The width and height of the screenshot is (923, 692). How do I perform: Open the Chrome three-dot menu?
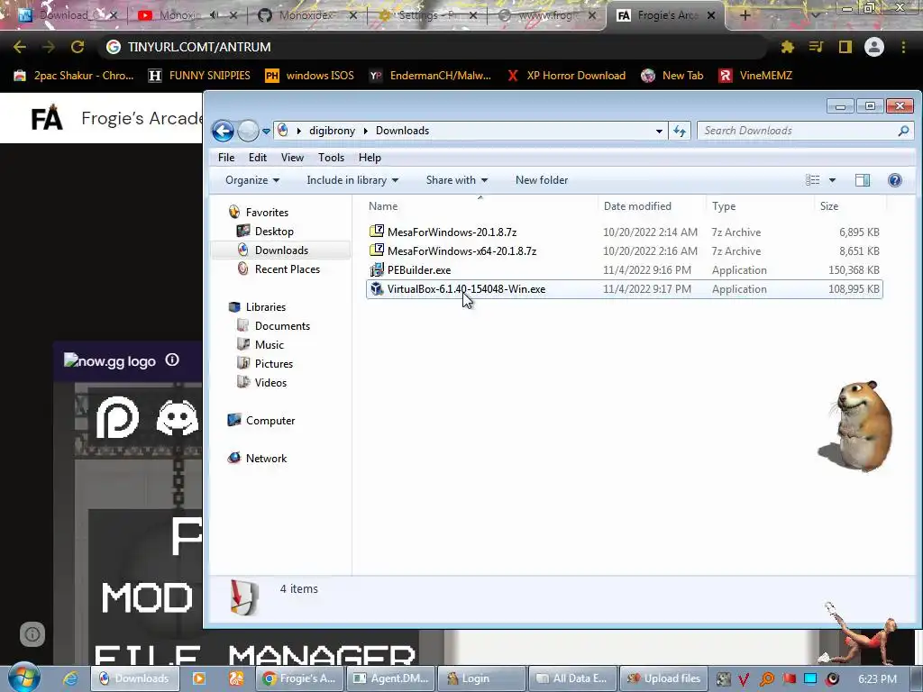(x=903, y=47)
